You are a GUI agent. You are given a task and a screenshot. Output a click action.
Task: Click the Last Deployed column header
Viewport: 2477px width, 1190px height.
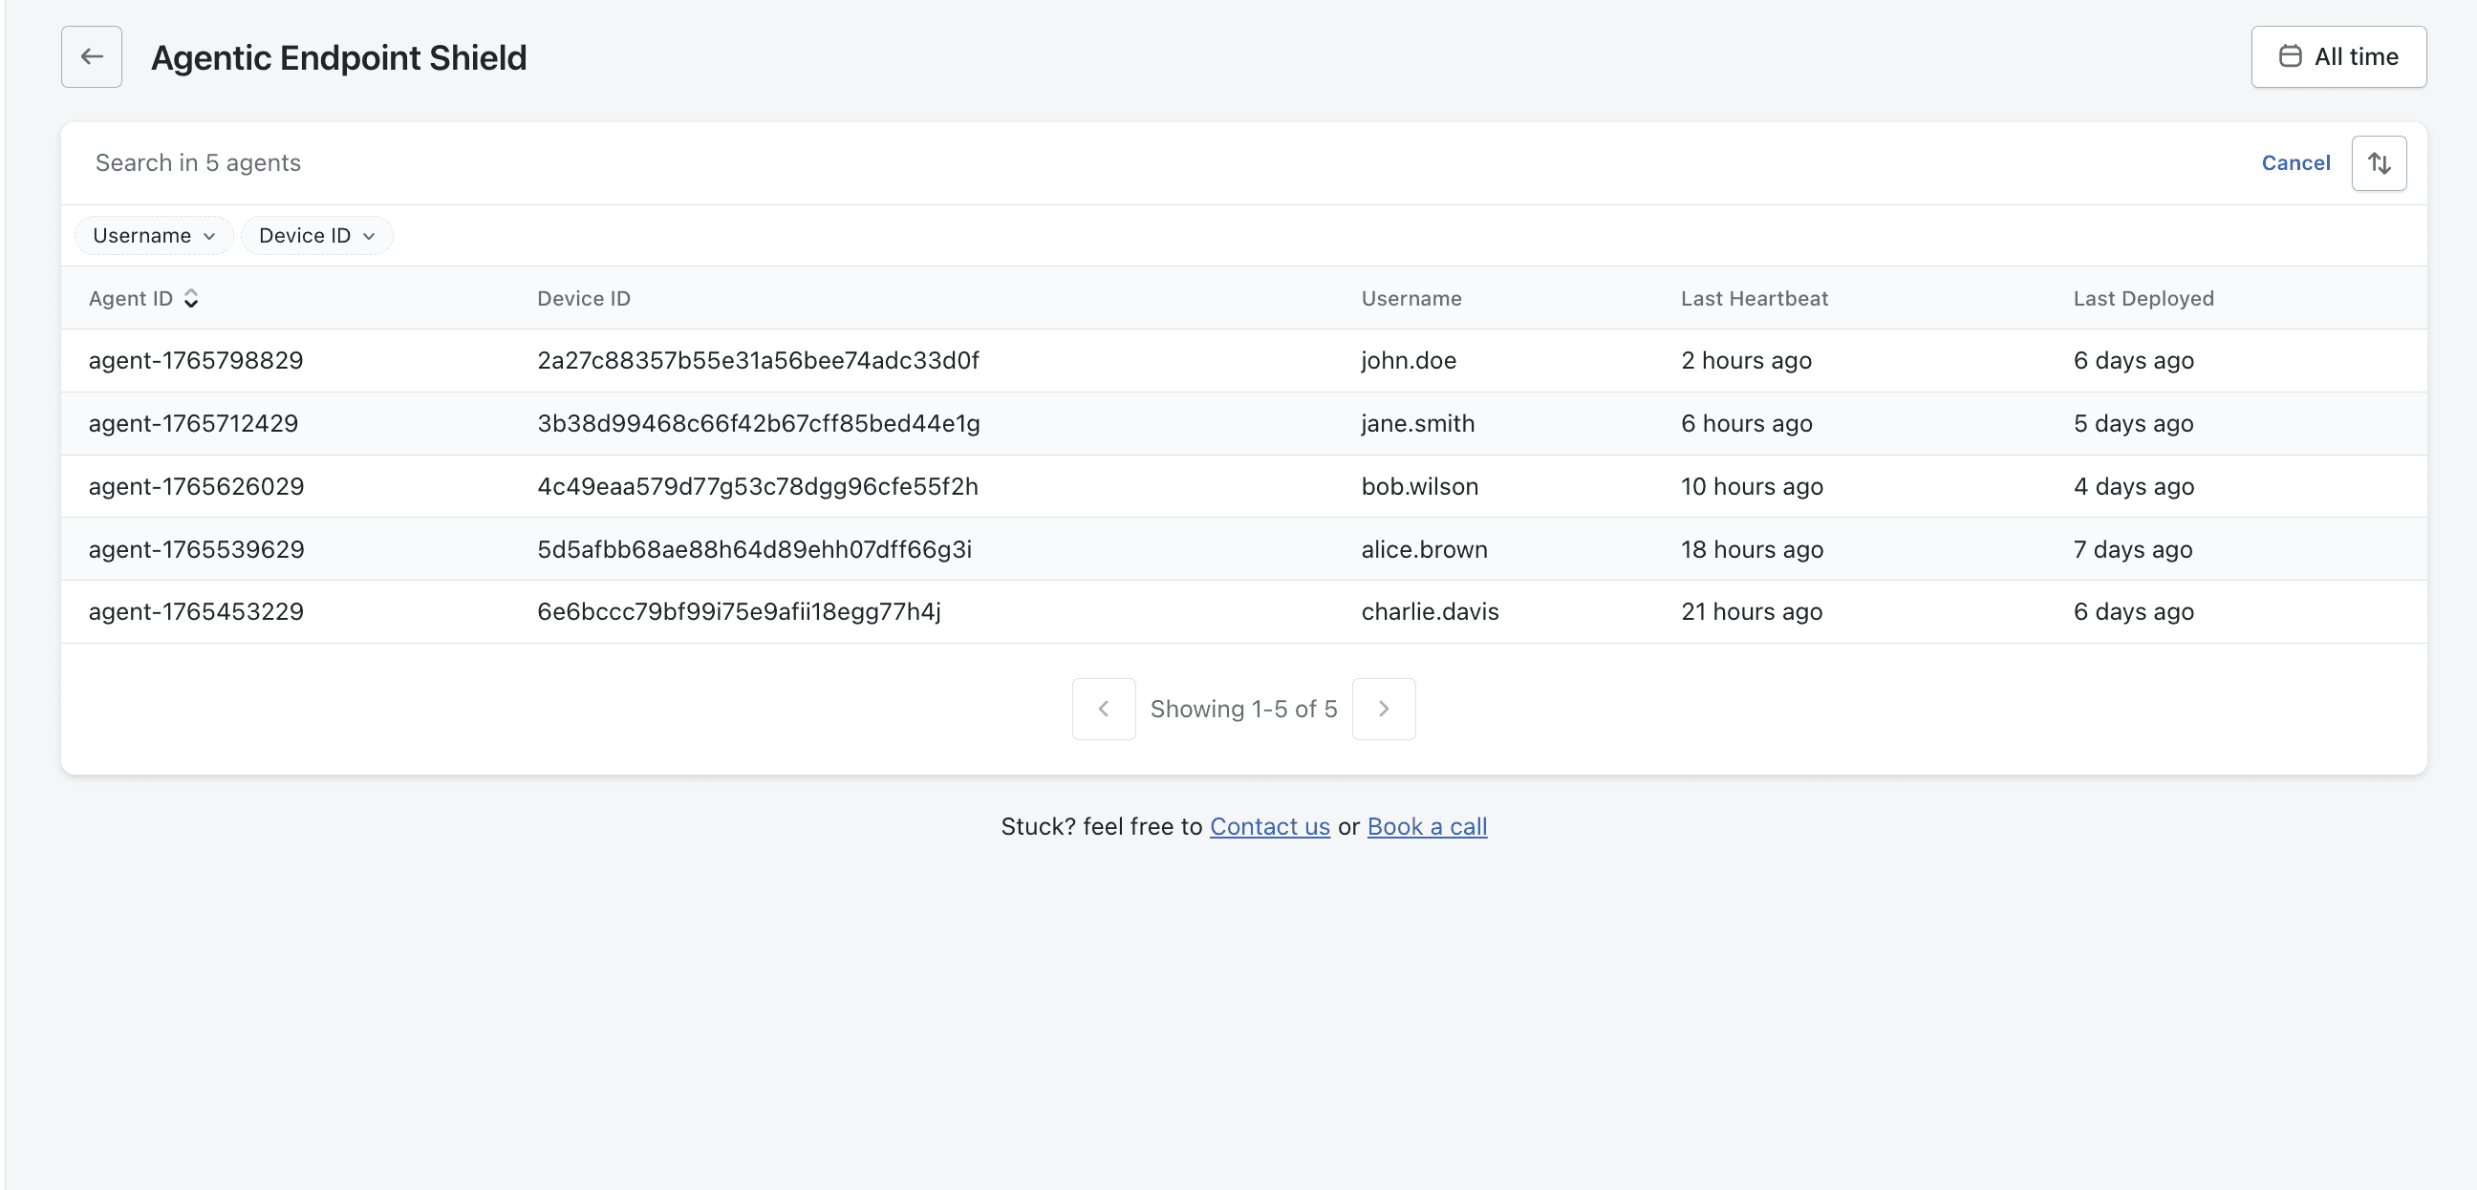tap(2143, 299)
